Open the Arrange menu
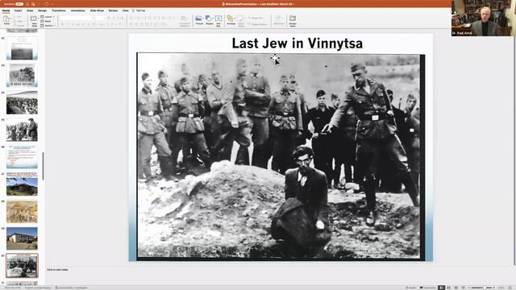 (x=231, y=19)
